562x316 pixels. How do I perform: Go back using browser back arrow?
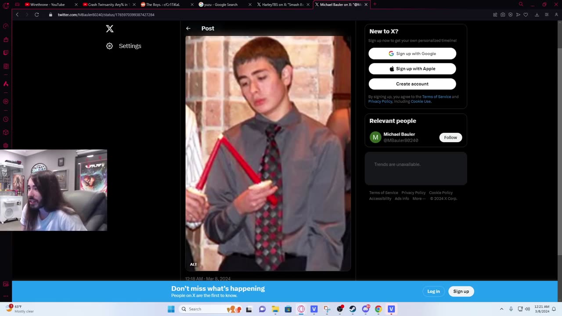tap(17, 14)
